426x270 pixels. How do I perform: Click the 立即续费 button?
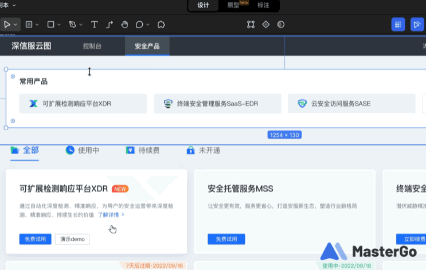(x=411, y=239)
